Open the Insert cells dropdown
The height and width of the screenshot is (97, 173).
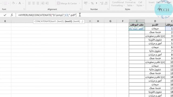[151, 4]
